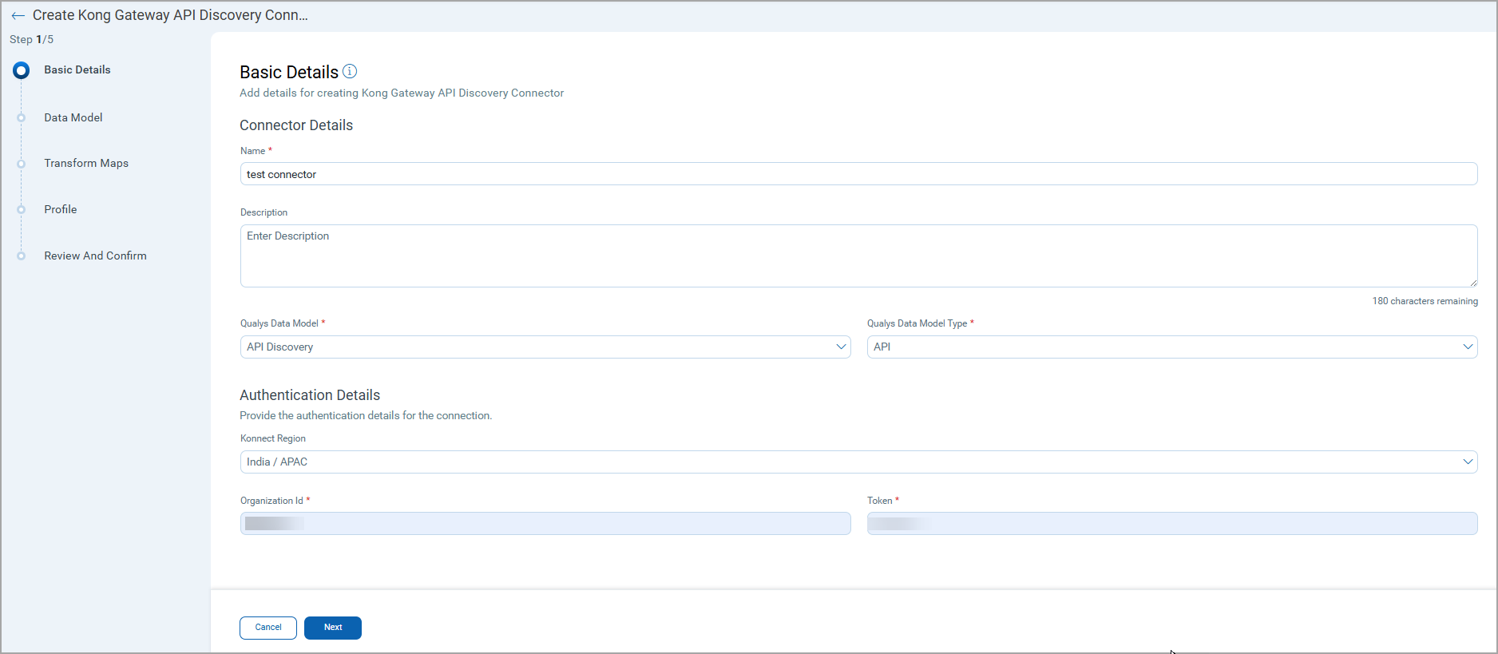
Task: Click the Profile step marker dot
Action: click(22, 210)
